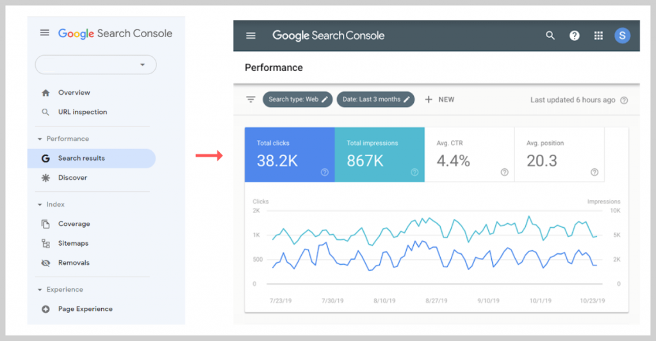The height and width of the screenshot is (341, 656).
Task: Open Discover report
Action: point(72,178)
